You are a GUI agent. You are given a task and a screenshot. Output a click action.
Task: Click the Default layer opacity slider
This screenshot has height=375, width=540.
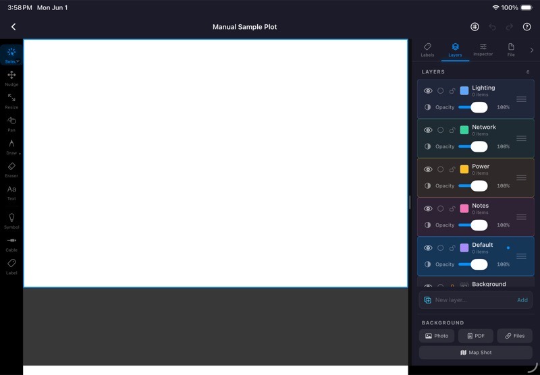[473, 264]
